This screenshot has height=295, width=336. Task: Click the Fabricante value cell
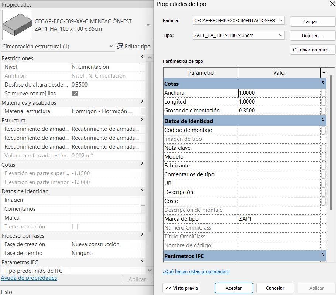coord(279,166)
